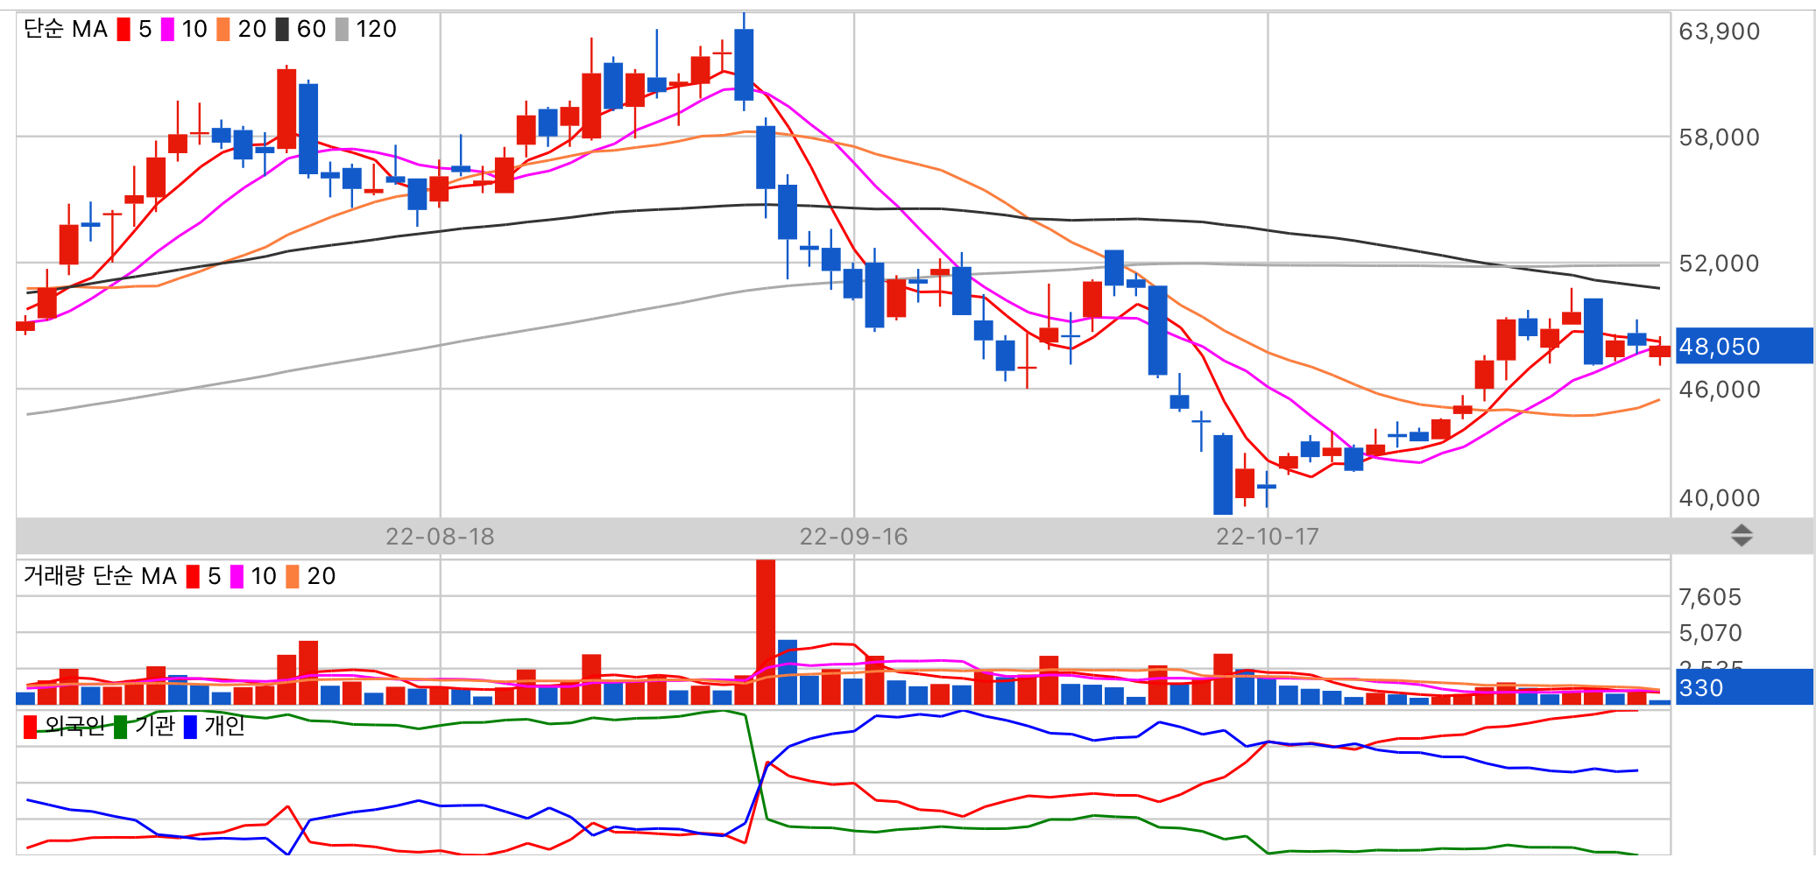Click the orange 20-day volume MA swatch
This screenshot has height=872, width=1816.
click(293, 577)
